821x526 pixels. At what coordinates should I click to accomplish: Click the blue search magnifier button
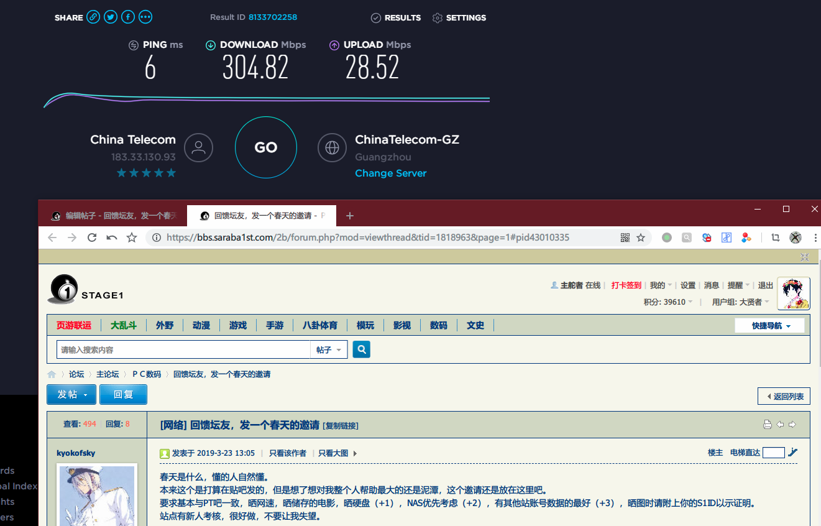[x=362, y=349]
